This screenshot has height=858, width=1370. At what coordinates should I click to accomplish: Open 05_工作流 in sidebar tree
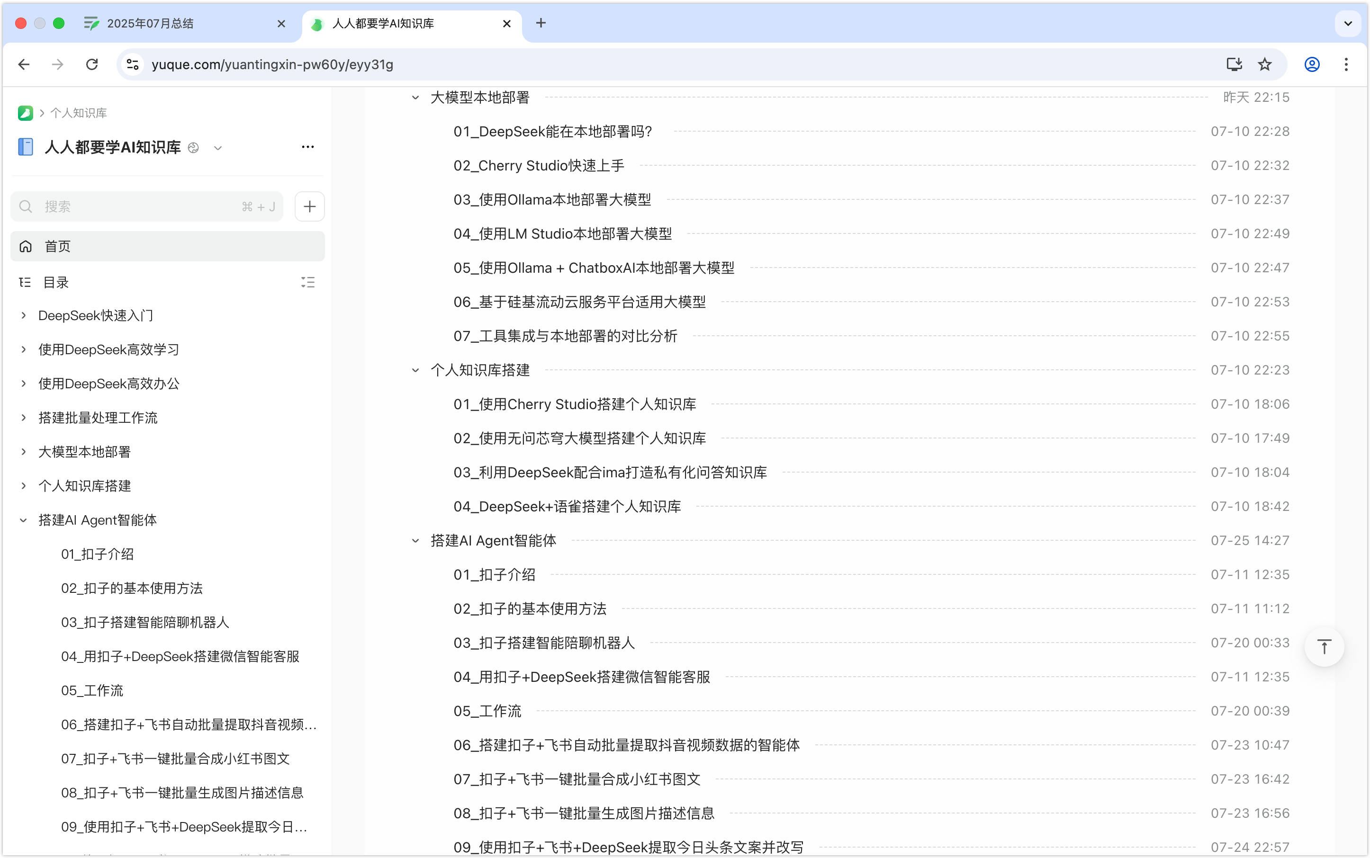pos(92,690)
